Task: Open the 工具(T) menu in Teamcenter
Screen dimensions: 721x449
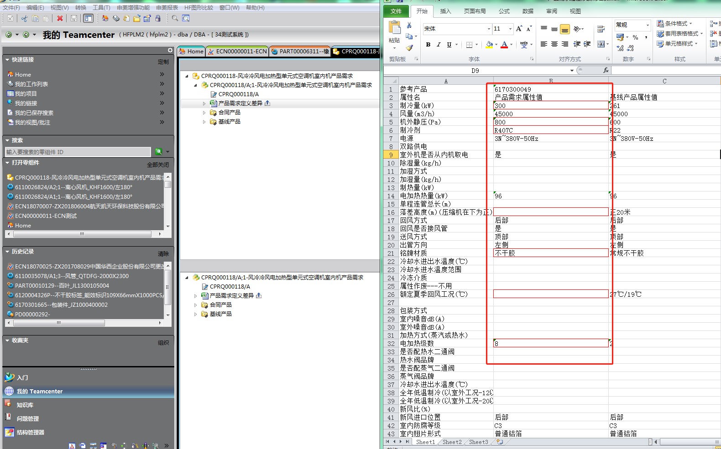Action: [101, 7]
